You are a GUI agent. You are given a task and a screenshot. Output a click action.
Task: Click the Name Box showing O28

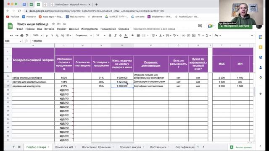13,41
